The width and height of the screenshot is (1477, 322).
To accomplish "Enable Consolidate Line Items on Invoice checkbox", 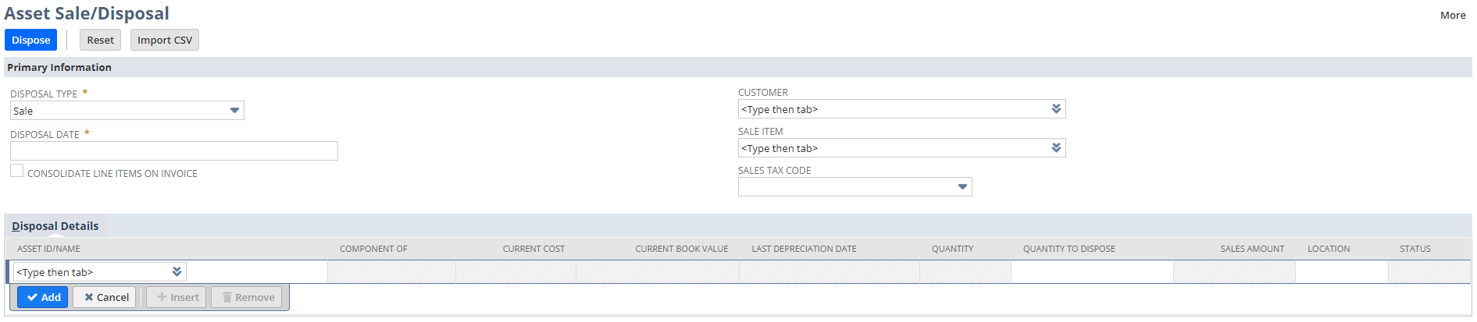I will point(17,171).
